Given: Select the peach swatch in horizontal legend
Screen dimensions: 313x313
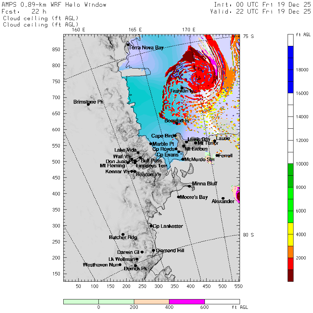Looking at the screenshot, I should click(151, 302).
